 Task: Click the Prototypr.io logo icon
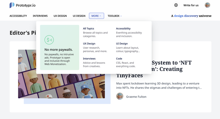tap(12, 5)
